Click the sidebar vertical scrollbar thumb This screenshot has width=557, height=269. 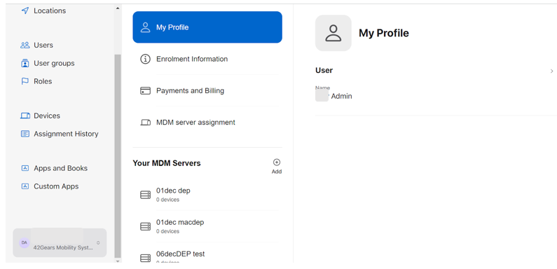point(118,156)
